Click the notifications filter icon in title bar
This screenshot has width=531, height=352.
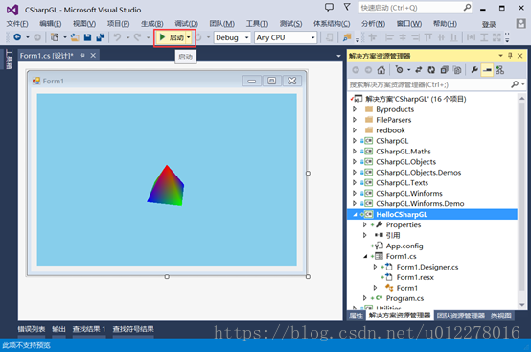(x=347, y=7)
